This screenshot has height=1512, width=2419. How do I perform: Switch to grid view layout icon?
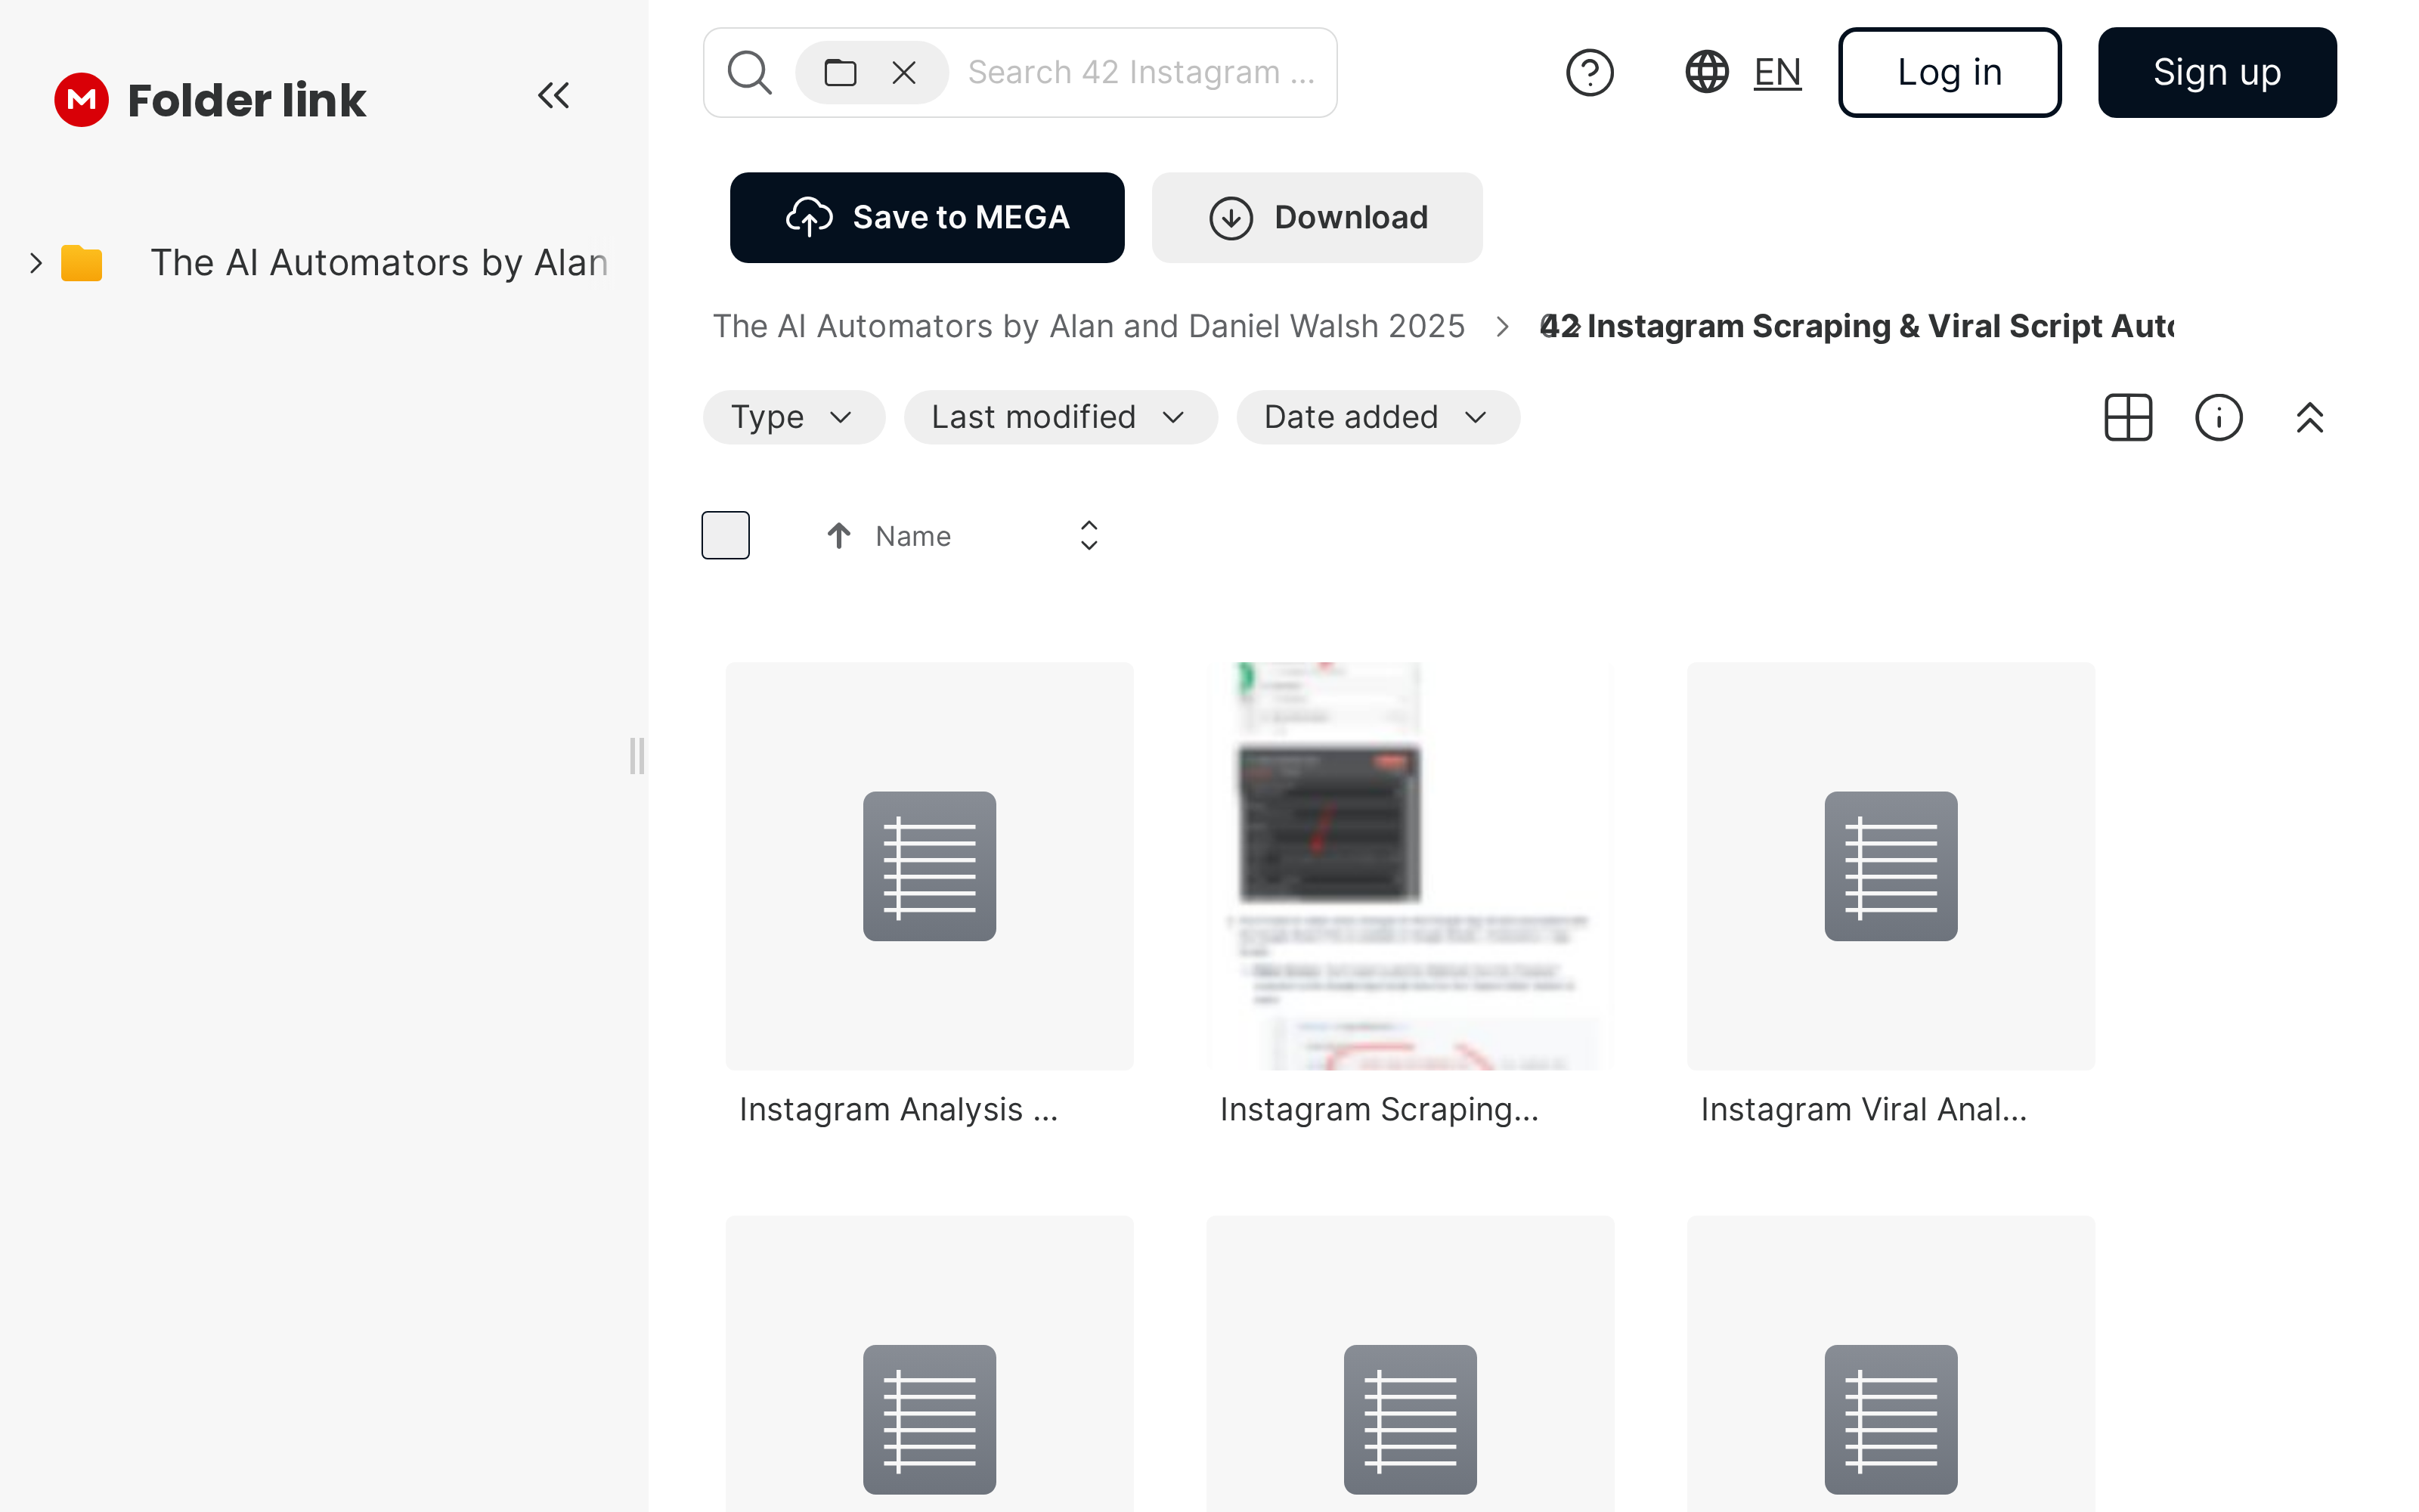(x=2128, y=417)
